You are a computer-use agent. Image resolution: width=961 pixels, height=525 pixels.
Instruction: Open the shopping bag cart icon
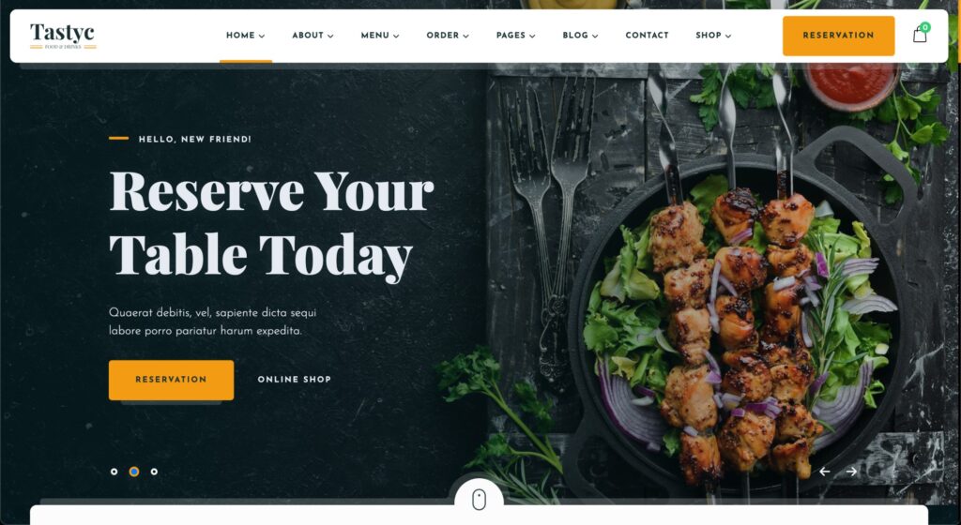(x=920, y=35)
